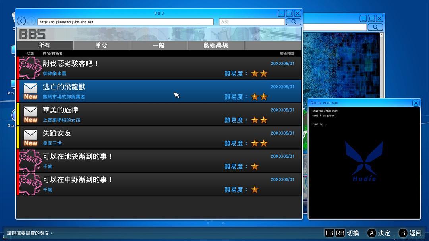
Task: Switch to the 重要 tab
Action: pyautogui.click(x=102, y=46)
